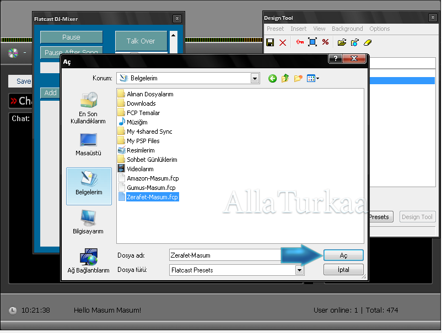Expand the Dosya türü file type dropdown
Image resolution: width=442 pixels, height=333 pixels.
click(299, 270)
